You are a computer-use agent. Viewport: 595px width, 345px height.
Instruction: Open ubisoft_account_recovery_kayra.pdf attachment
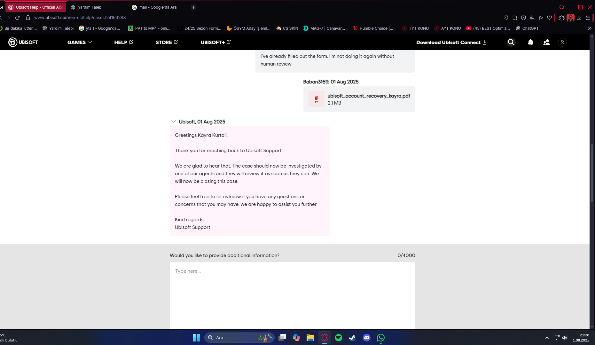pyautogui.click(x=359, y=99)
